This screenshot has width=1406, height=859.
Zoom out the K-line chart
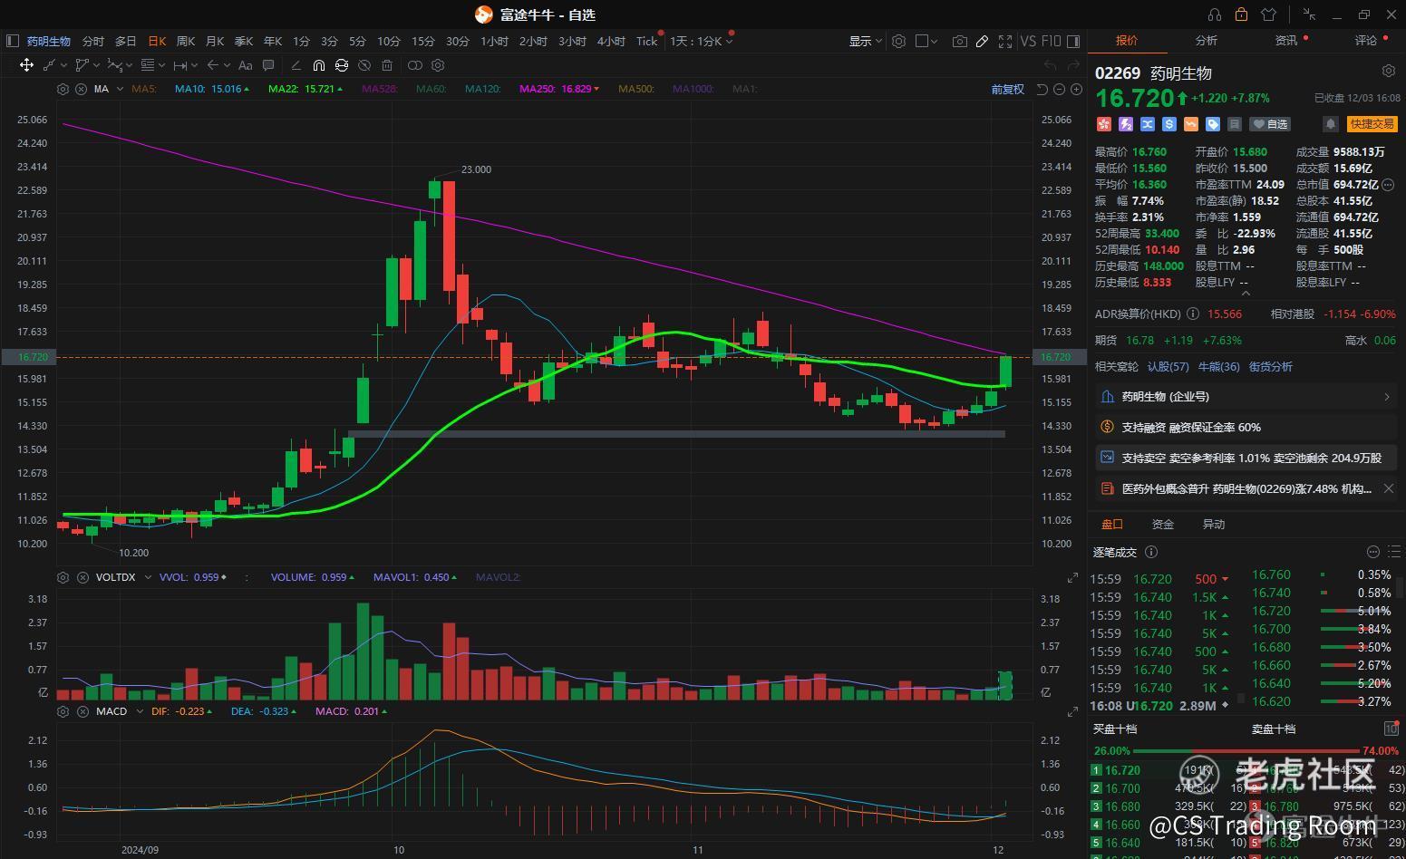coord(1060,89)
